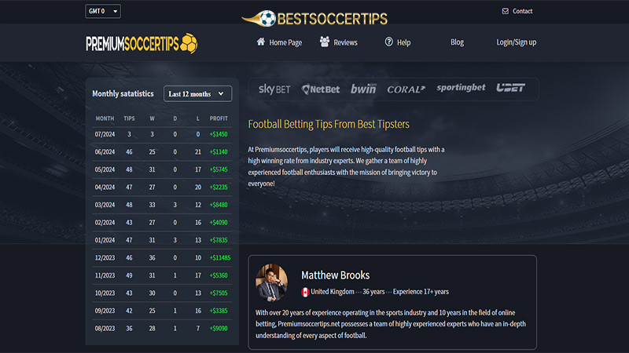Screen dimensions: 629x353
Task: Click the Home Page house icon
Action: pos(261,42)
